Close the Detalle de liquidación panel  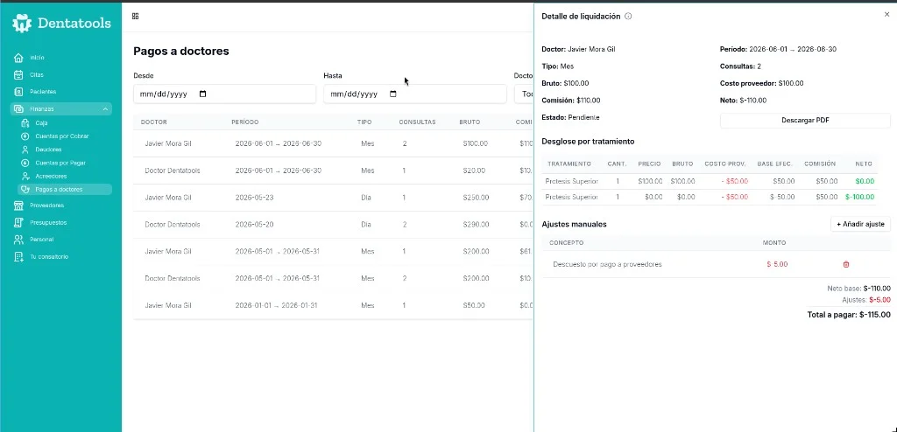(x=886, y=15)
